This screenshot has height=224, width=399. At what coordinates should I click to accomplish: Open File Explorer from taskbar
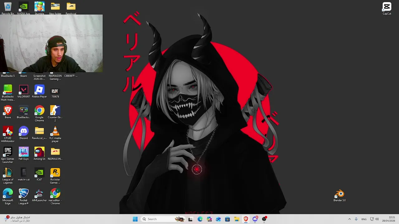pos(237,219)
